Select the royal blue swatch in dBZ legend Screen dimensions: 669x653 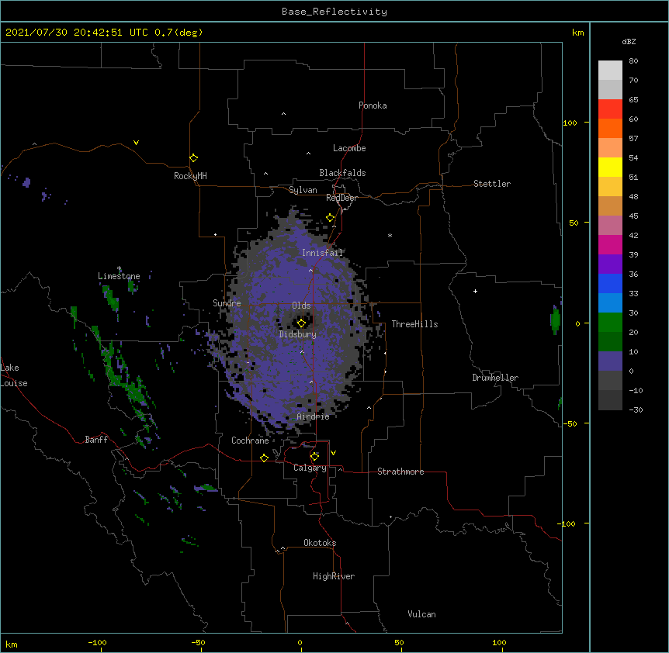click(610, 283)
